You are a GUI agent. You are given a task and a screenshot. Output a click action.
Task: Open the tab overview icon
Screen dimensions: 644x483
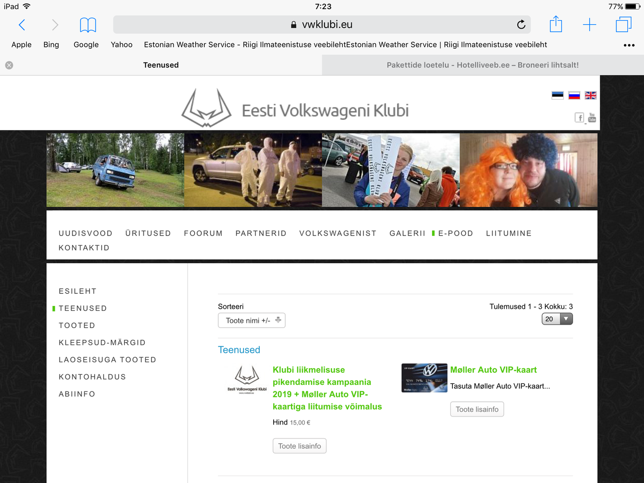(623, 25)
